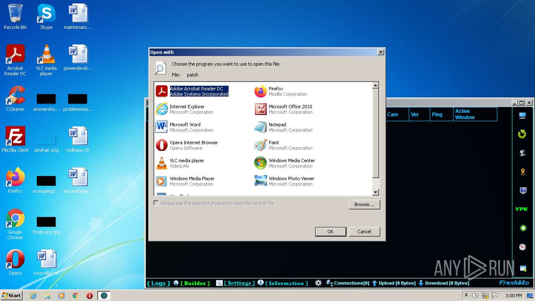Click the Ver column header
Image resolution: width=535 pixels, height=301 pixels.
click(x=419, y=114)
